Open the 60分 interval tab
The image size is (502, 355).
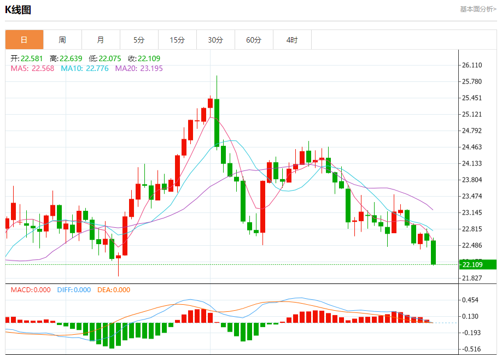(x=254, y=40)
